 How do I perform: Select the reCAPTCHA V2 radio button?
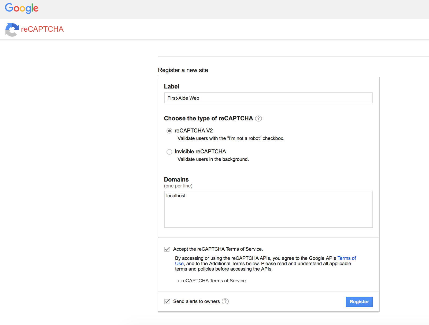point(169,131)
